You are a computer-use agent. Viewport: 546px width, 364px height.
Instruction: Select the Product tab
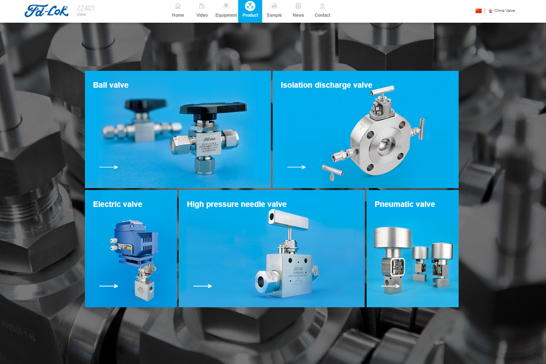pyautogui.click(x=250, y=11)
